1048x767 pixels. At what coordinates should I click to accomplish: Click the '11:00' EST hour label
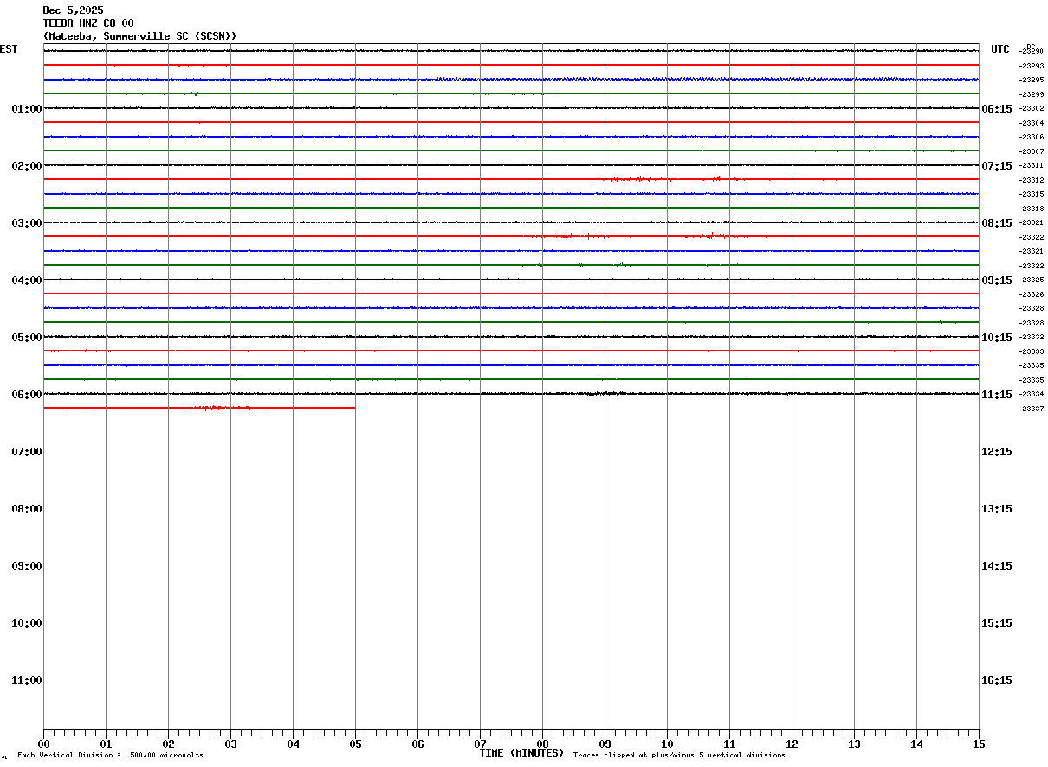coord(27,680)
